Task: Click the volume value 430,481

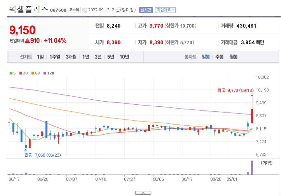Action: tap(246, 26)
